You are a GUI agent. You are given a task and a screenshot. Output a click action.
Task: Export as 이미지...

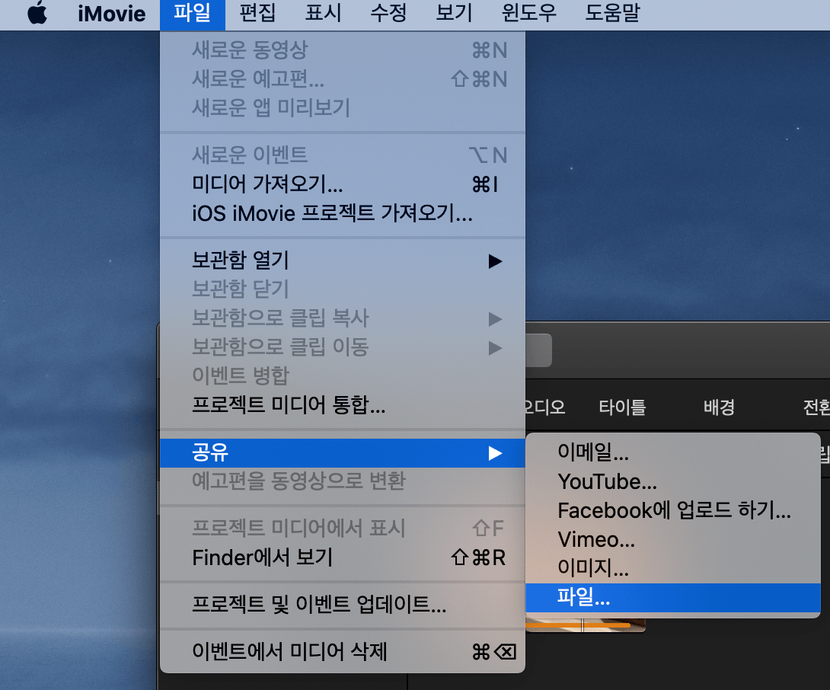[x=673, y=569]
